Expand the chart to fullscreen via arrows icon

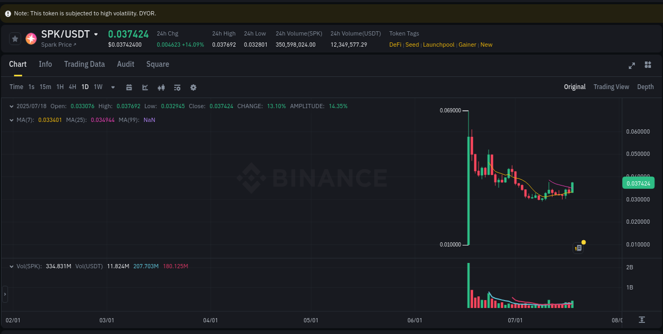632,65
